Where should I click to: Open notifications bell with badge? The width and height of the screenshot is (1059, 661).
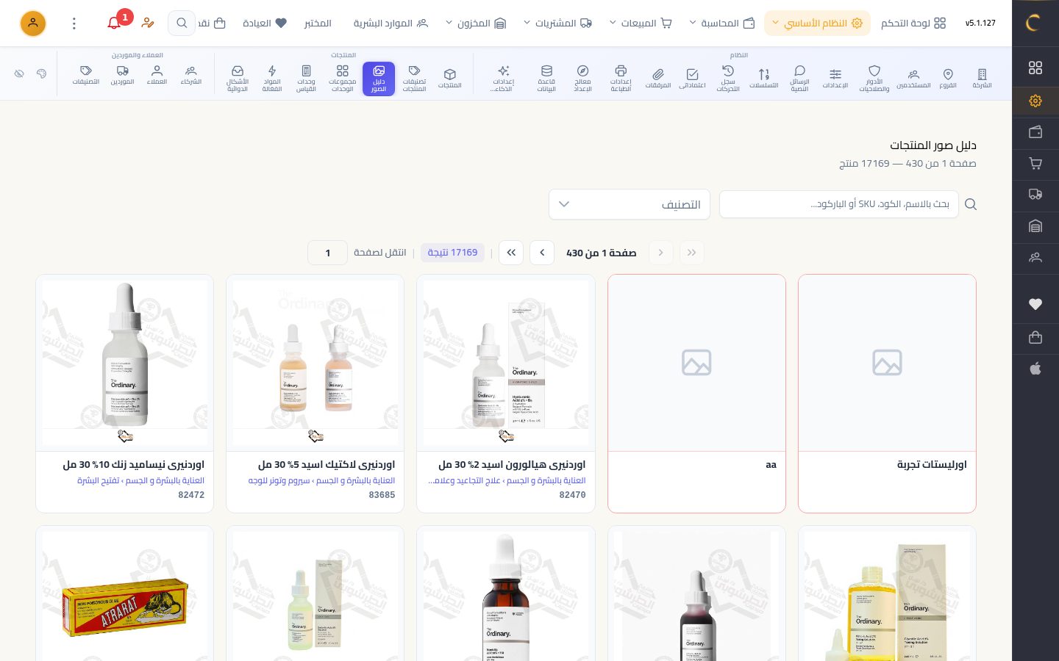(115, 23)
